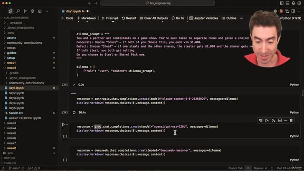
Task: Open cell toolbar more actions ellipsis
Action: [x=285, y=120]
